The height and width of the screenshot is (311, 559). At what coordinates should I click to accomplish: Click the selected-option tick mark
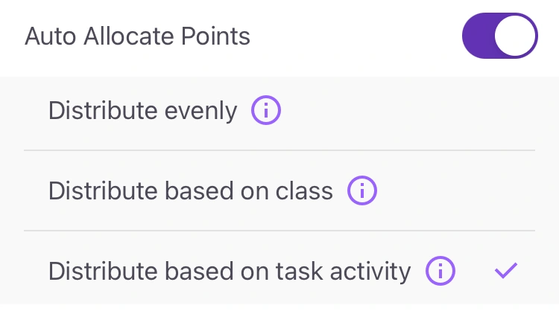[x=506, y=272]
